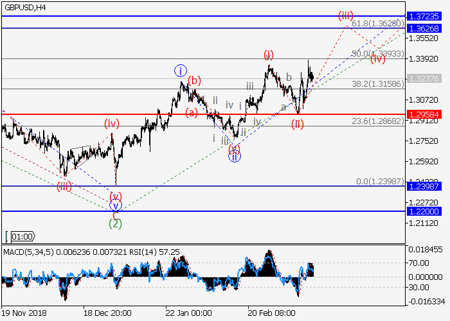Image resolution: width=450 pixels, height=321 pixels.
Task: Select the 1.36268 blue price label
Action: [424, 28]
